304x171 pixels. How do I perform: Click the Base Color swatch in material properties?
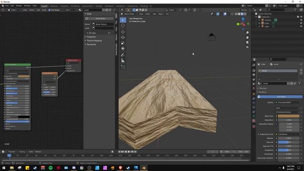[289, 116]
